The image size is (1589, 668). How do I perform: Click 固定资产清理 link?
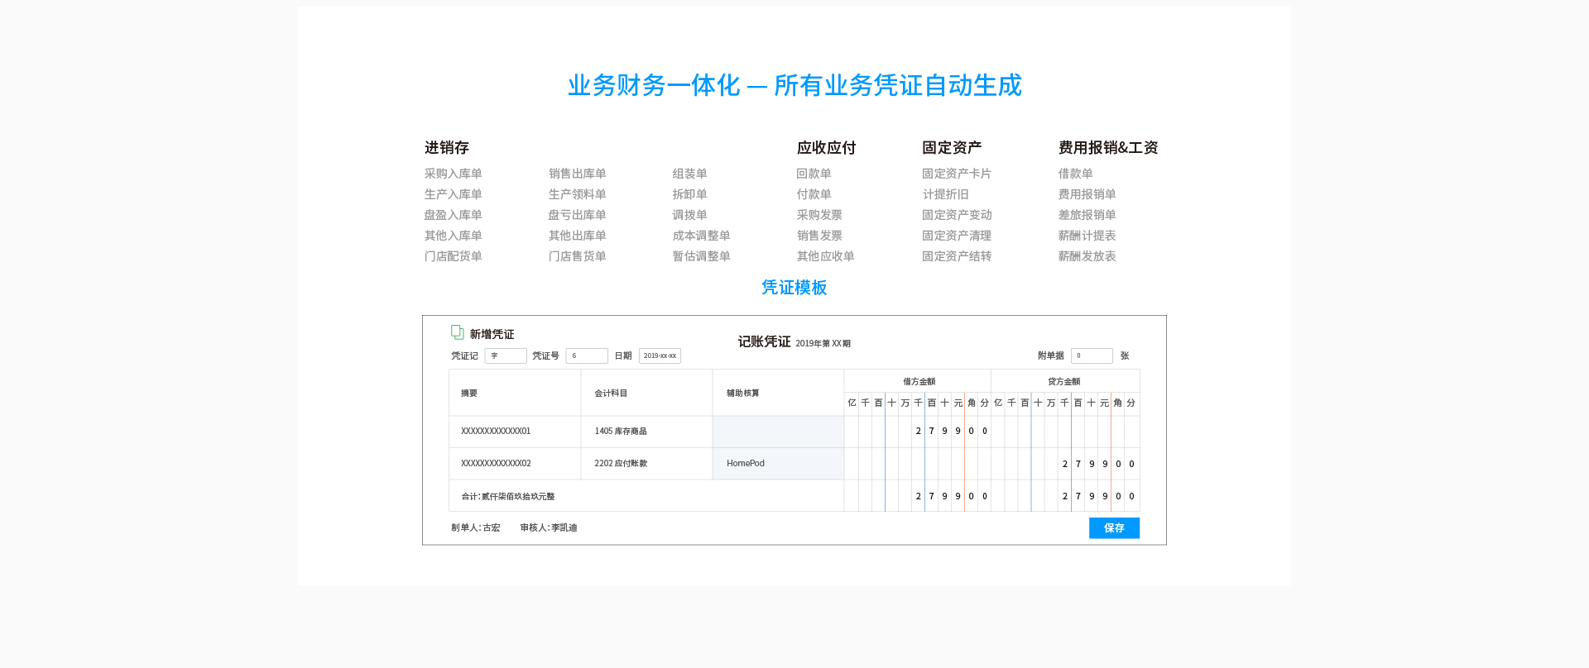(x=957, y=236)
